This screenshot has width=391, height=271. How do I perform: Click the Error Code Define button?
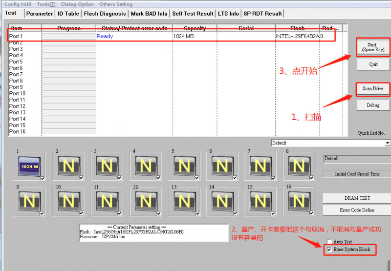pyautogui.click(x=357, y=210)
